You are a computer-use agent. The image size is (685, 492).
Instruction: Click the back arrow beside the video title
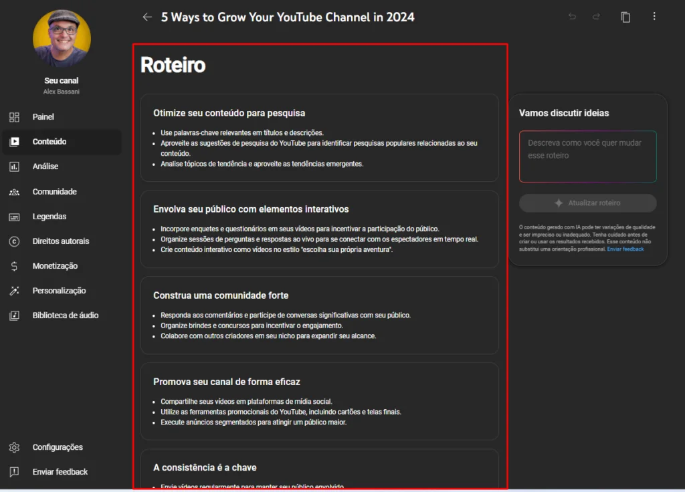click(147, 17)
